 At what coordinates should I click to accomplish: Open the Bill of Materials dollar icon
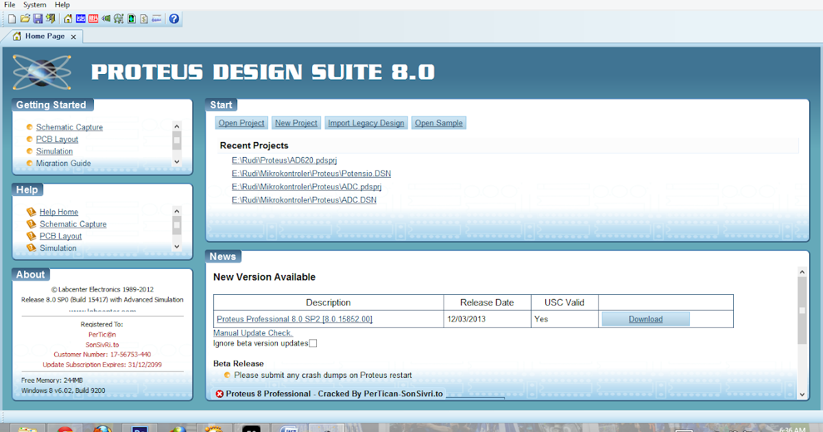point(144,19)
